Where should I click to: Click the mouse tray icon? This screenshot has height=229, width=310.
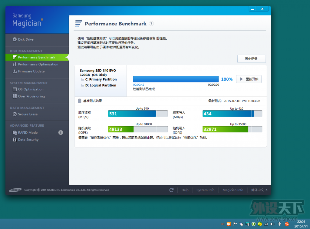pyautogui.click(x=241, y=224)
